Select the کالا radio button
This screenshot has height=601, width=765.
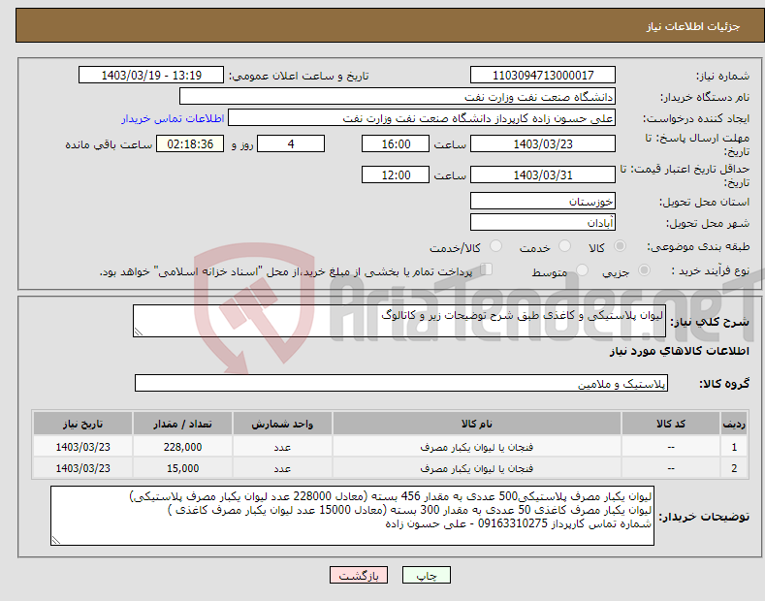click(x=620, y=246)
